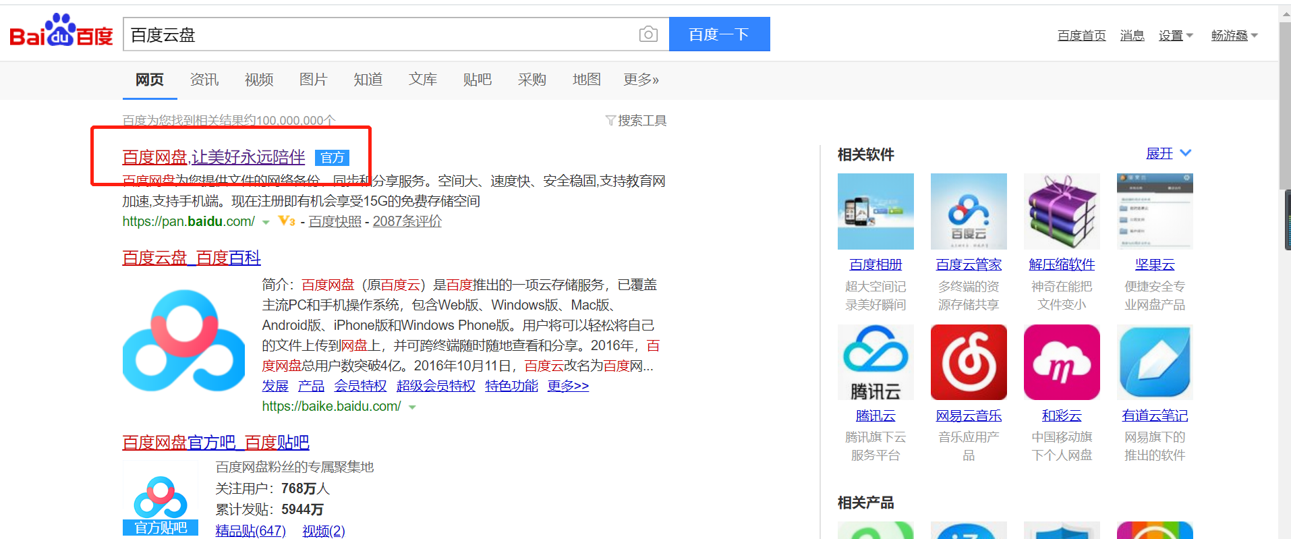
Task: Open the 设置 dropdown menu
Action: 1175,36
